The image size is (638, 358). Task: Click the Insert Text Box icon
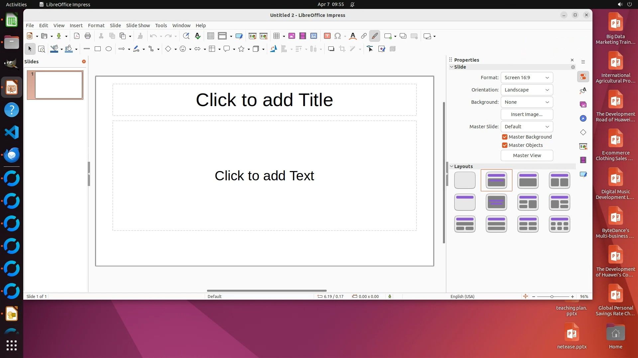[327, 36]
